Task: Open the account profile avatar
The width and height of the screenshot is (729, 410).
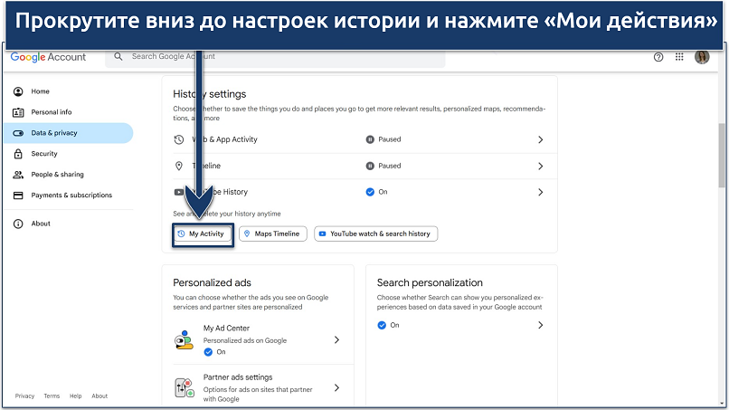Action: [702, 57]
